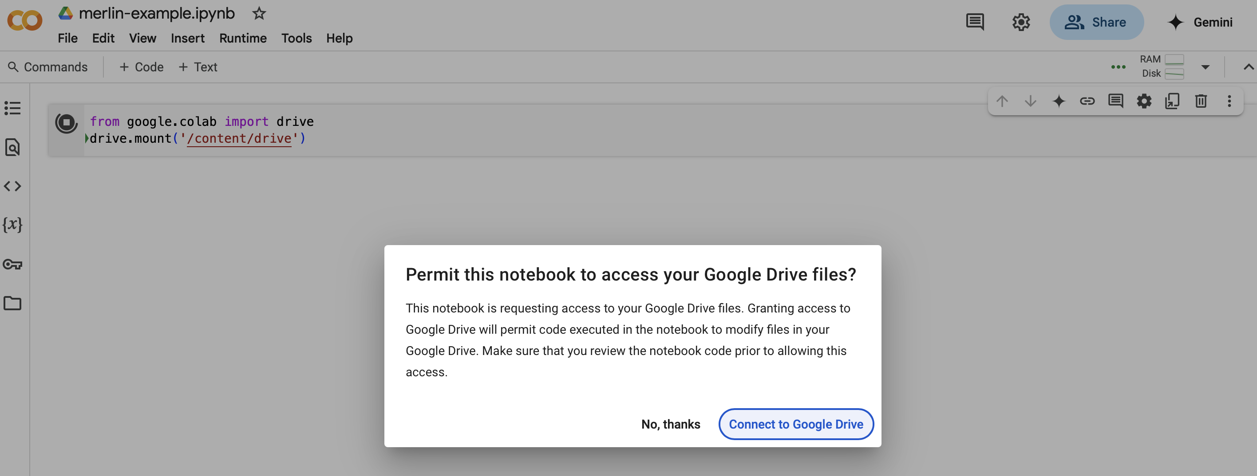The height and width of the screenshot is (476, 1257).
Task: Open Gemini assistant
Action: (x=1201, y=22)
